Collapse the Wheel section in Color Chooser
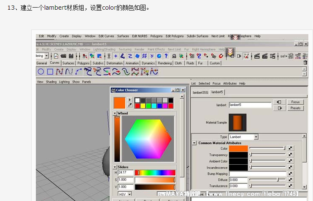Screen dimensions: 313x201 click(x=115, y=113)
